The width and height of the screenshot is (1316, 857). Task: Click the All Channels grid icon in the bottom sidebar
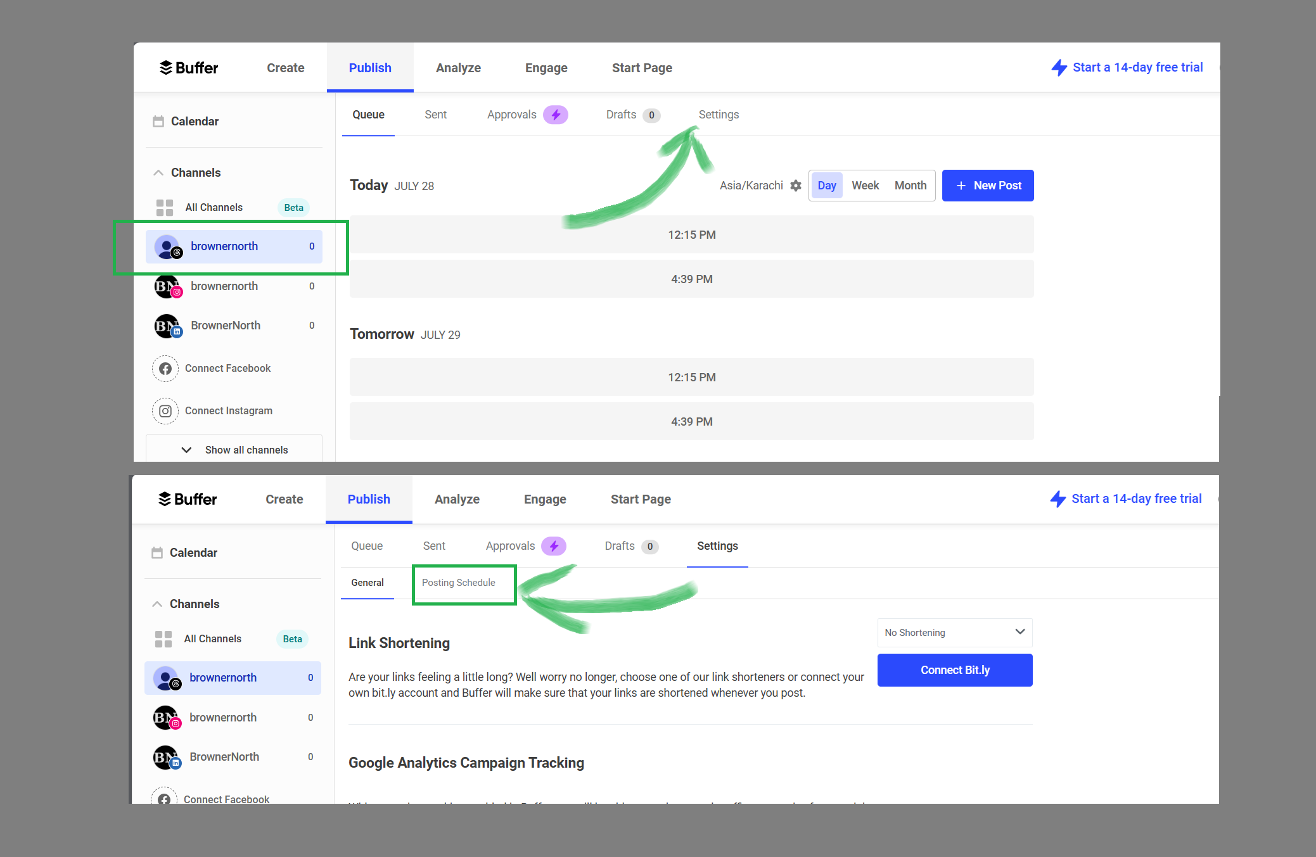[163, 639]
